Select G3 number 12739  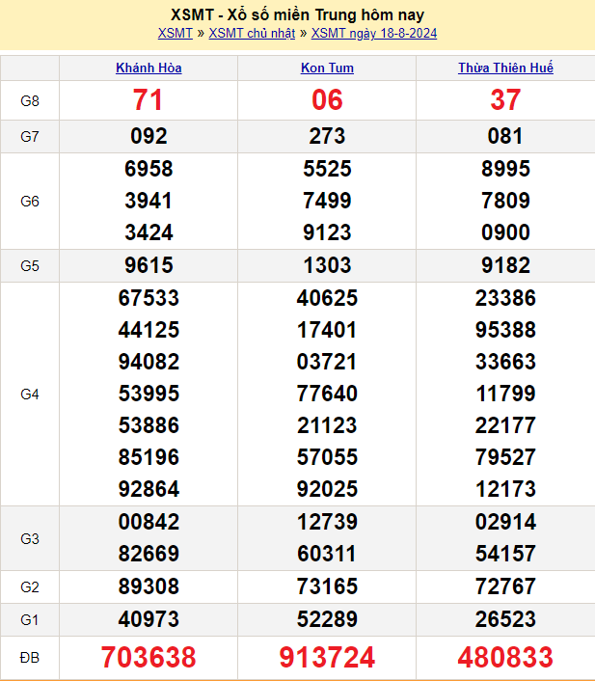(327, 522)
